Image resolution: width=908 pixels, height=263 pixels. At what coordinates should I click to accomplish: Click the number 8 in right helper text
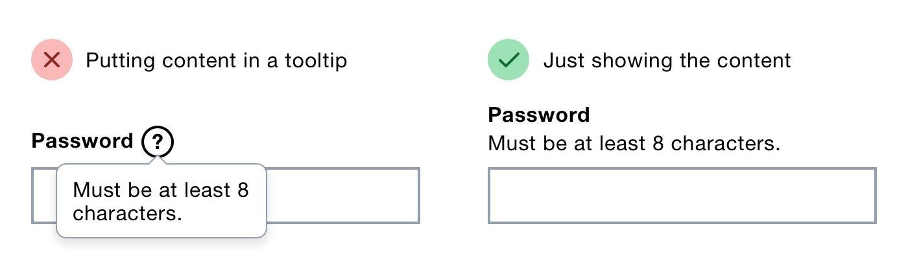click(x=658, y=143)
